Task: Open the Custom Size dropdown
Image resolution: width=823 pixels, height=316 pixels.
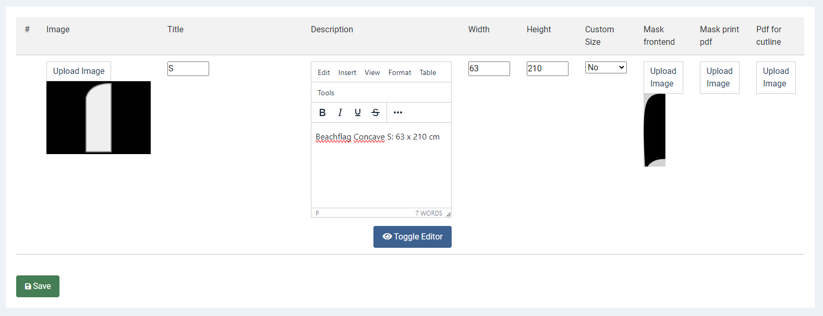Action: pyautogui.click(x=606, y=68)
